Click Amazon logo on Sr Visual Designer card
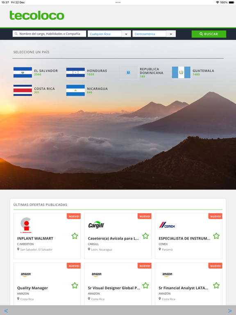 click(97, 274)
